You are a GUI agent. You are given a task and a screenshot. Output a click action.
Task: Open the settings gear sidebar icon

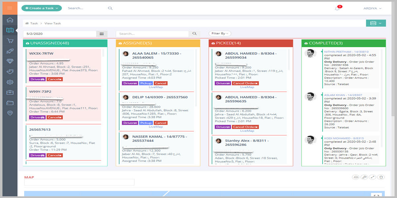tap(10, 82)
